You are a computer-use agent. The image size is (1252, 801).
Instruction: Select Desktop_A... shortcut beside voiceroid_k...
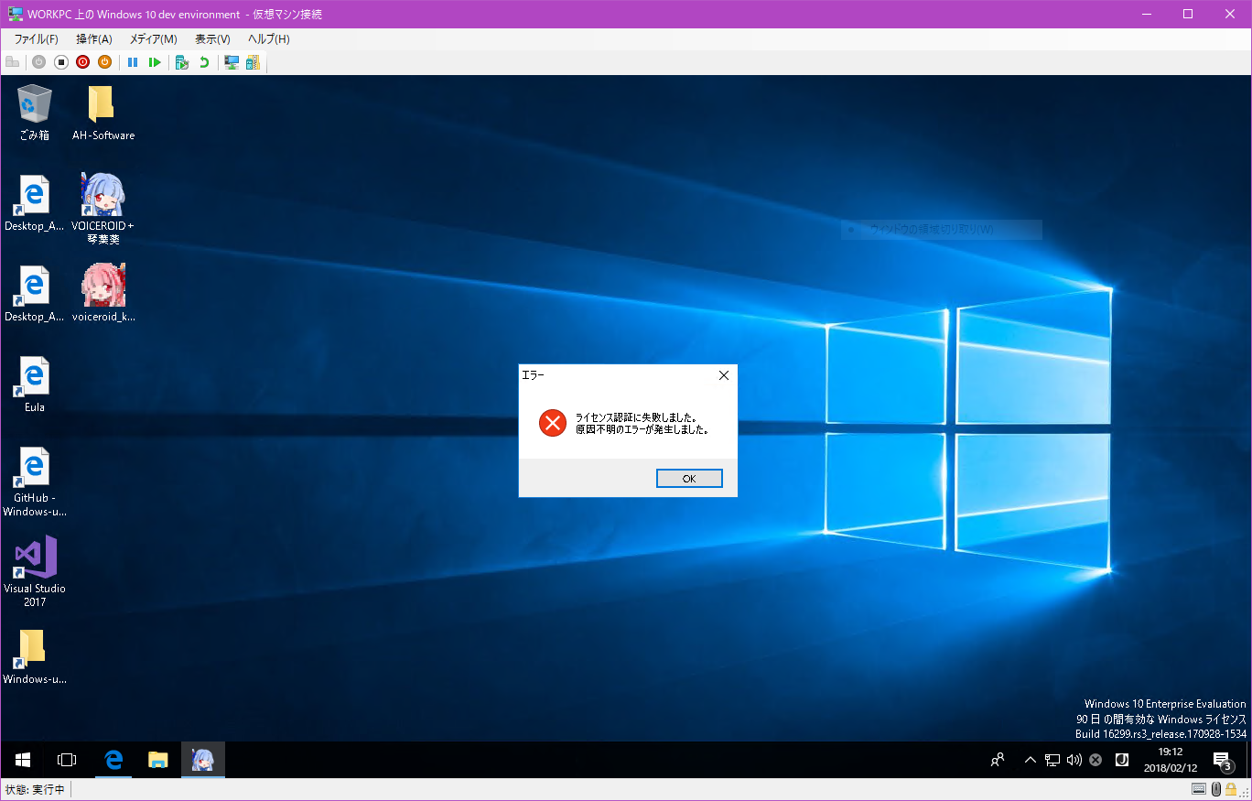pos(34,293)
